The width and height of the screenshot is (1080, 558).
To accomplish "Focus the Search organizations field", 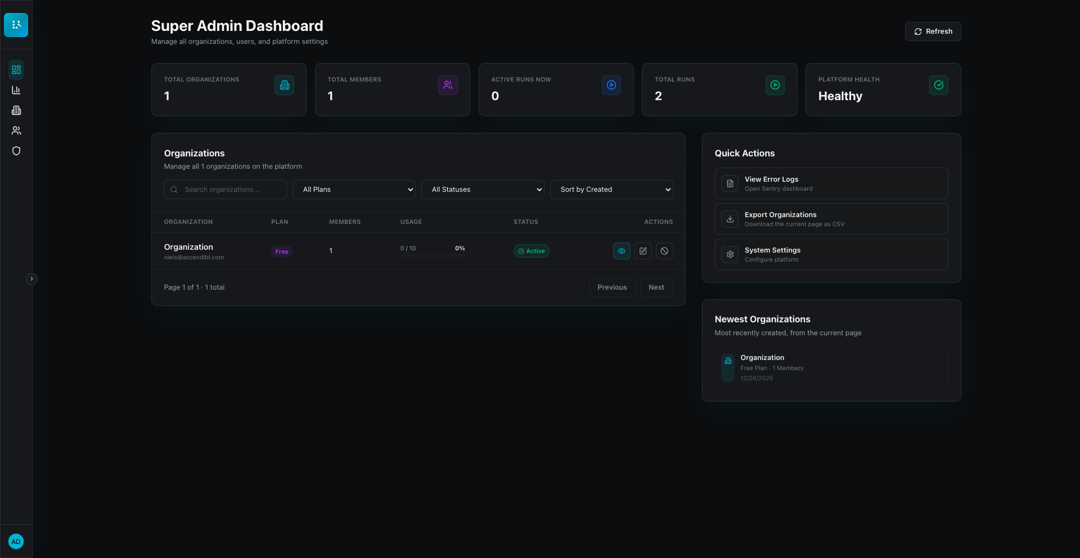I will pos(225,190).
